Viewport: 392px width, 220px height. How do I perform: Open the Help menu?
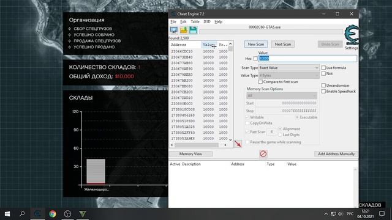pos(218,22)
